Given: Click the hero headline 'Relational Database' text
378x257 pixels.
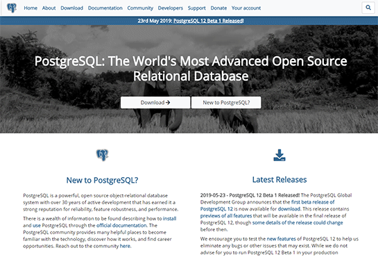Looking at the screenshot, I should (191, 76).
